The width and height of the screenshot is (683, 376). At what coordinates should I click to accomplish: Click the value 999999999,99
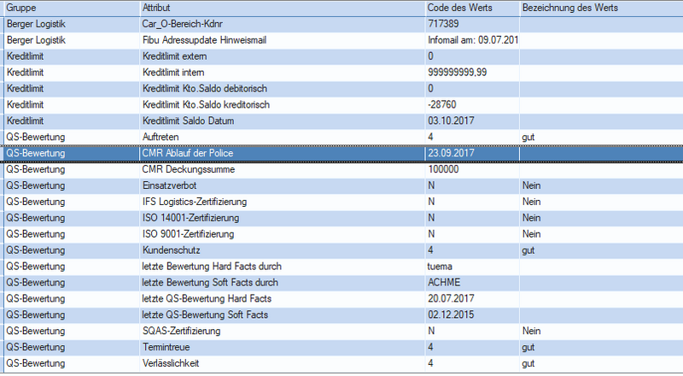pyautogui.click(x=457, y=73)
